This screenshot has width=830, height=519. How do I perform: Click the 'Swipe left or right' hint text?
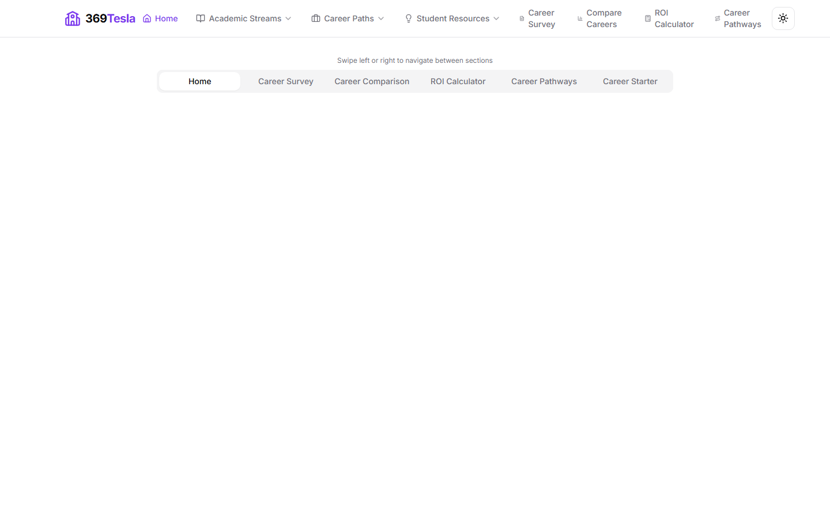[415, 61]
